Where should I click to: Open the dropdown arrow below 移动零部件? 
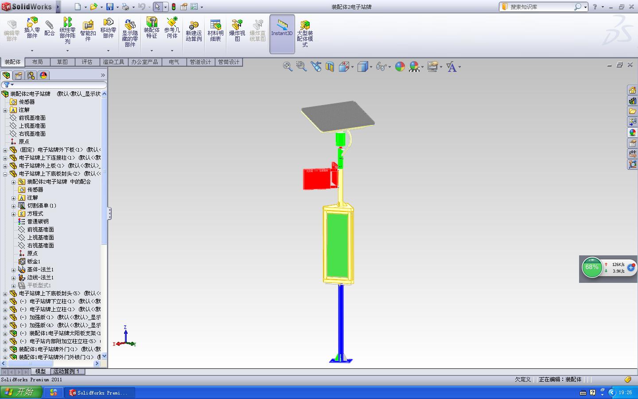(x=108, y=51)
